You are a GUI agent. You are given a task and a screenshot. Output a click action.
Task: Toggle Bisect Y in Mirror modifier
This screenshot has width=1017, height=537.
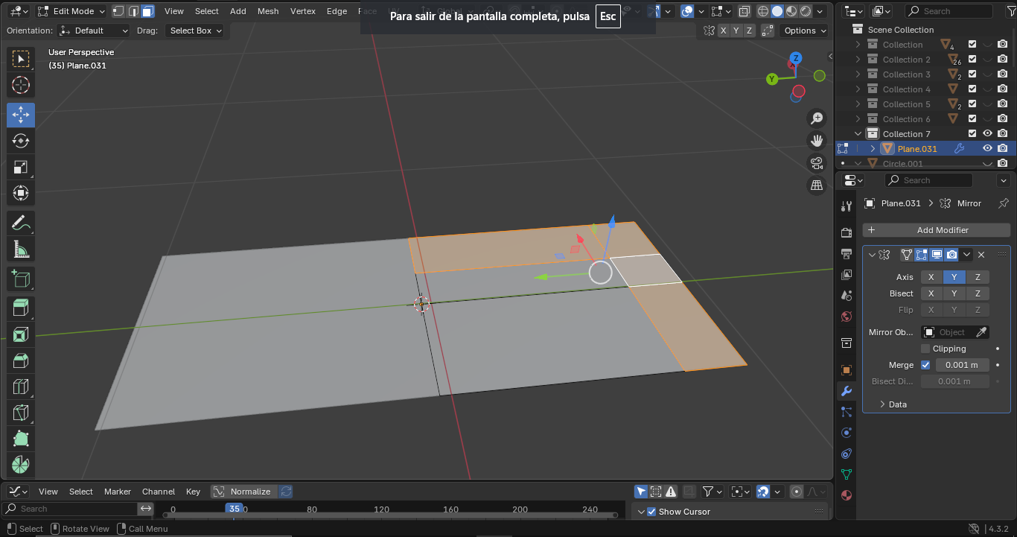point(954,293)
